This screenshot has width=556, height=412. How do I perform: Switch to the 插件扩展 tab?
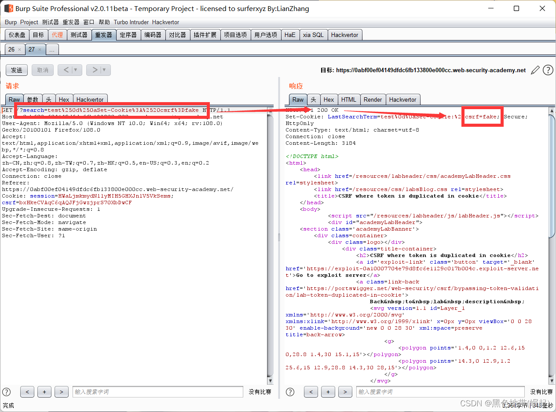(205, 35)
